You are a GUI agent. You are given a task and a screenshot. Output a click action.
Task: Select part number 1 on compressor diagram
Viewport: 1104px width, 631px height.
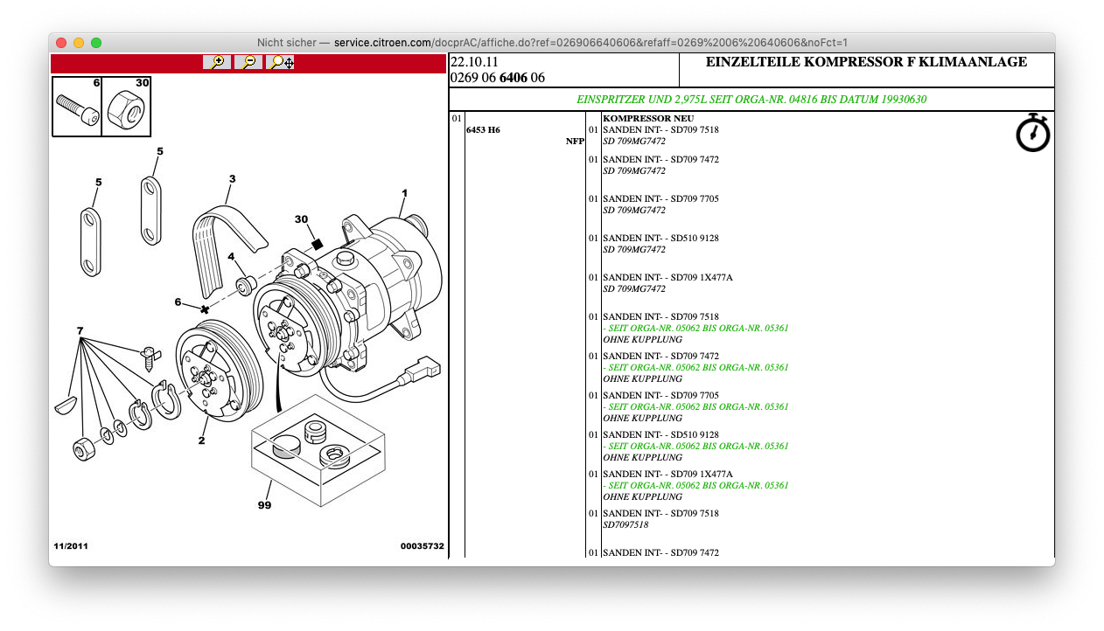(405, 192)
